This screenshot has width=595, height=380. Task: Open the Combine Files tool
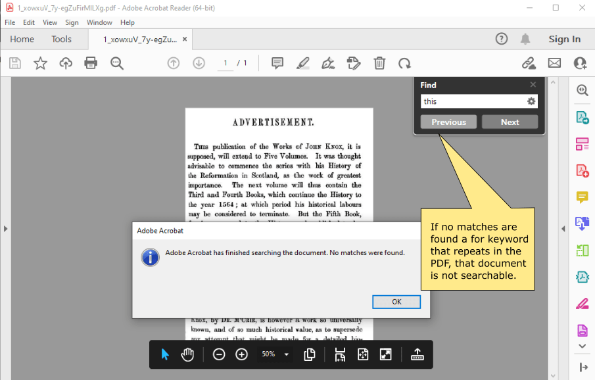pos(582,224)
